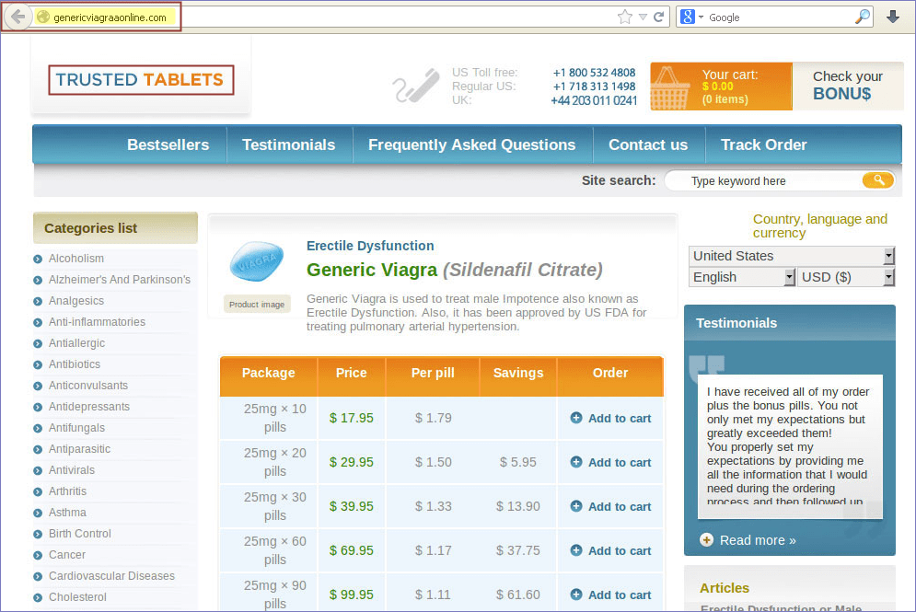The width and height of the screenshot is (916, 612).
Task: Click the magnifier icon in Google search box
Action: 862,17
